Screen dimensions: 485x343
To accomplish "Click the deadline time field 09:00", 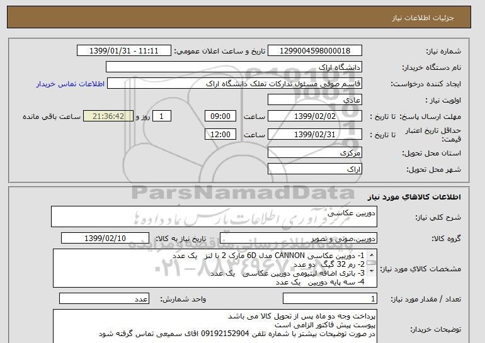I will [x=220, y=116].
